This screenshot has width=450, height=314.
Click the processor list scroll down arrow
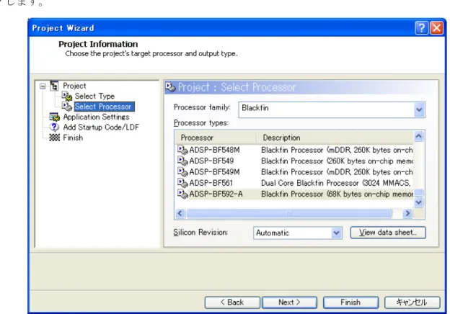tap(419, 202)
